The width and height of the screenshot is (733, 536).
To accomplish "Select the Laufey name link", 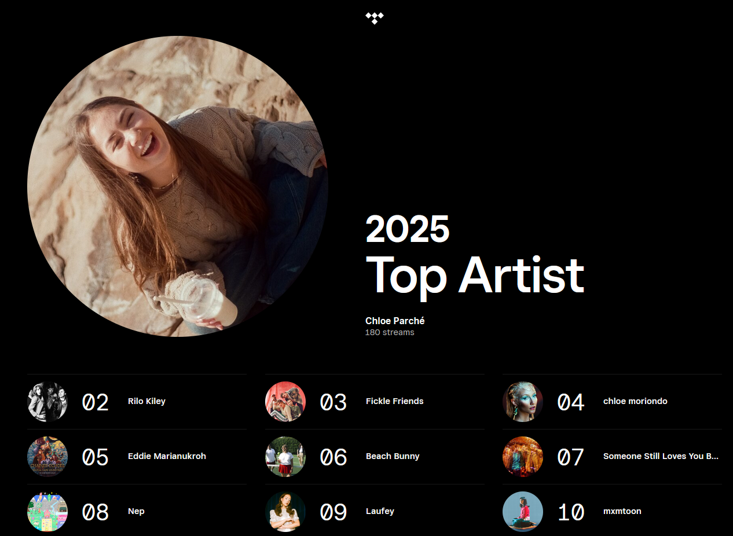I will tap(380, 511).
